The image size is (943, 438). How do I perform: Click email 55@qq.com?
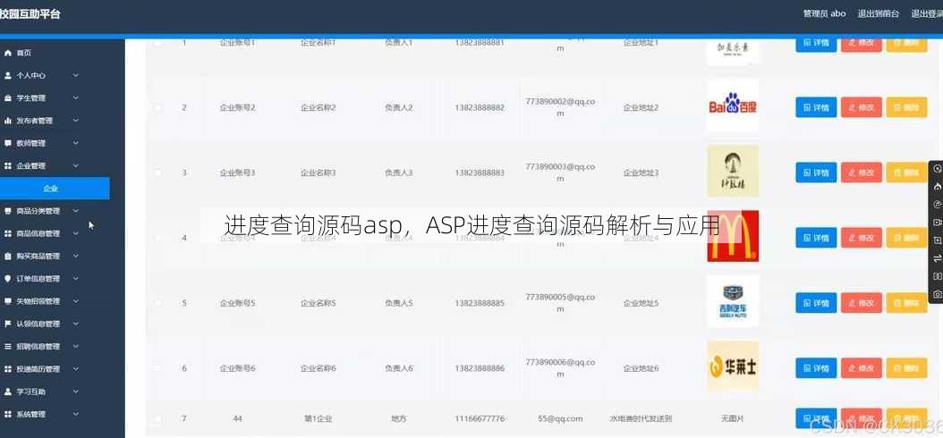tap(560, 418)
